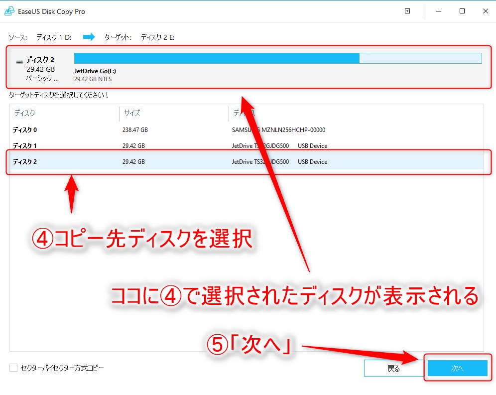This screenshot has height=395, width=496.
Task: Click the ソース: ディスク 1 D: label
Action: click(40, 37)
